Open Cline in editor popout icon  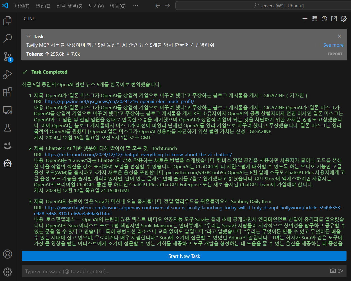[x=334, y=19]
